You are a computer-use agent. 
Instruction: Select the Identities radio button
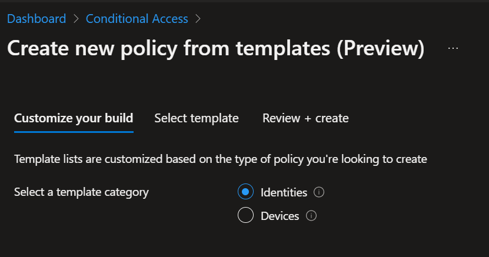245,192
